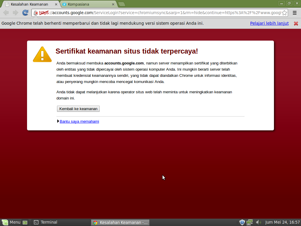301x226 pixels.
Task: Click the update manager shield tray icon
Action: click(242, 222)
